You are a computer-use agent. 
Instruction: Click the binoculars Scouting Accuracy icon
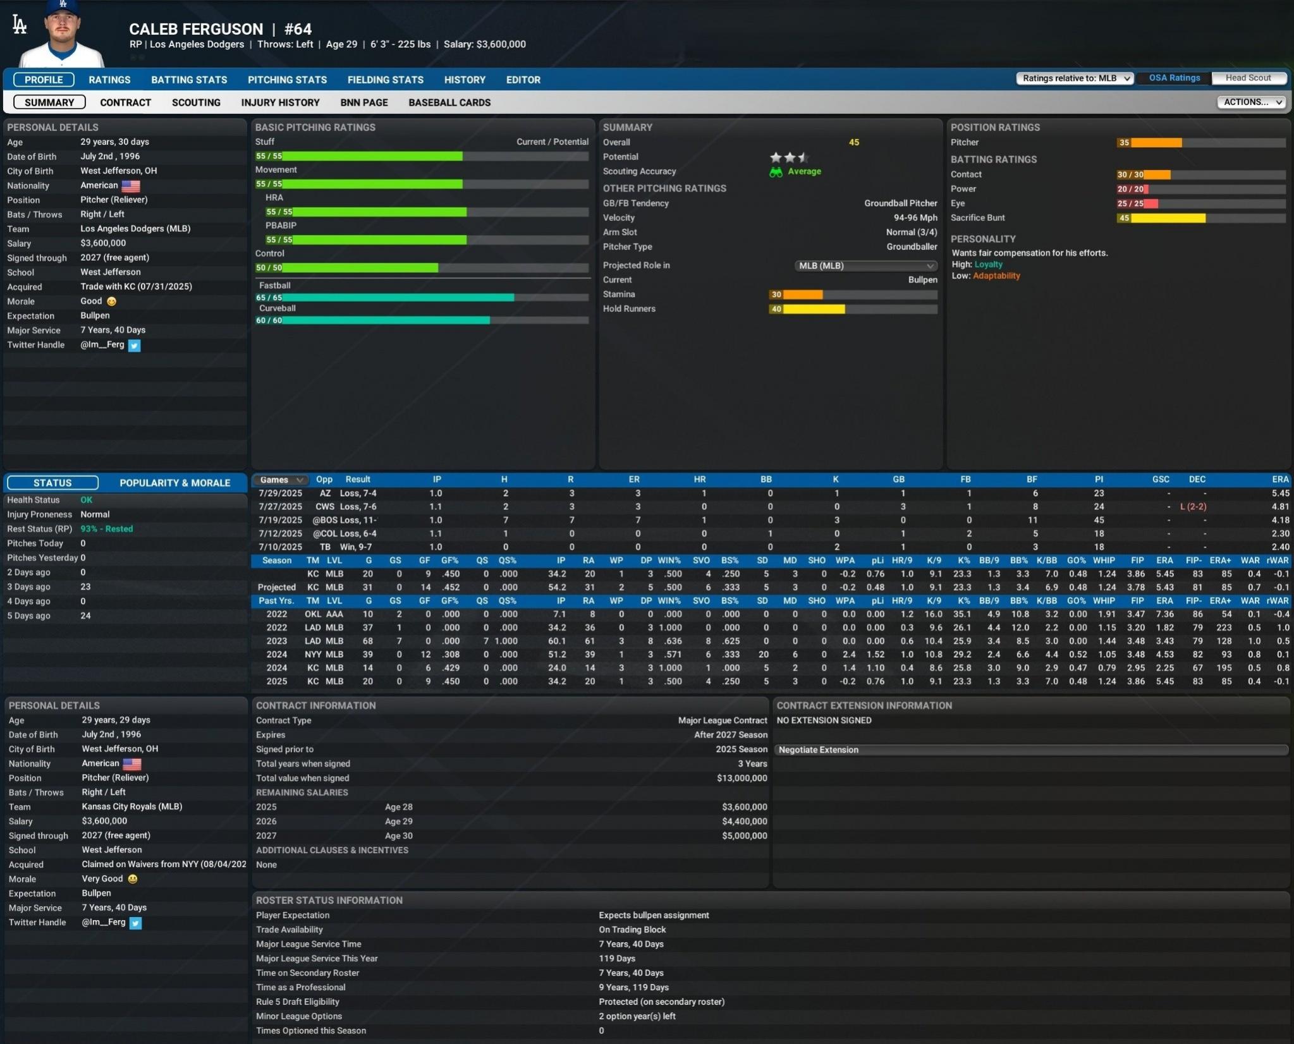point(776,172)
